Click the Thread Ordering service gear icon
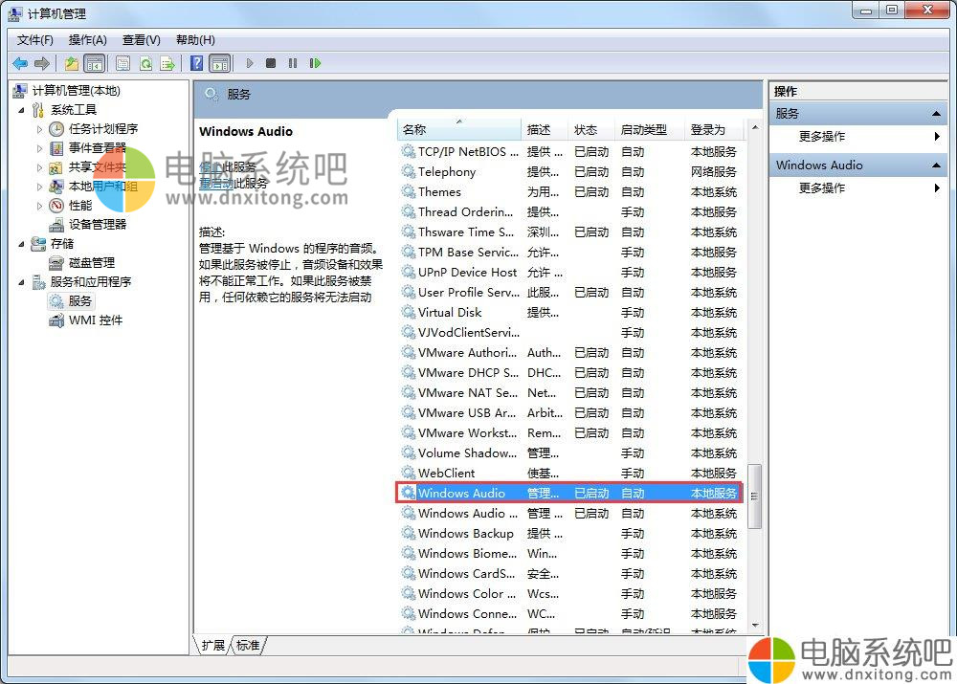 (409, 211)
